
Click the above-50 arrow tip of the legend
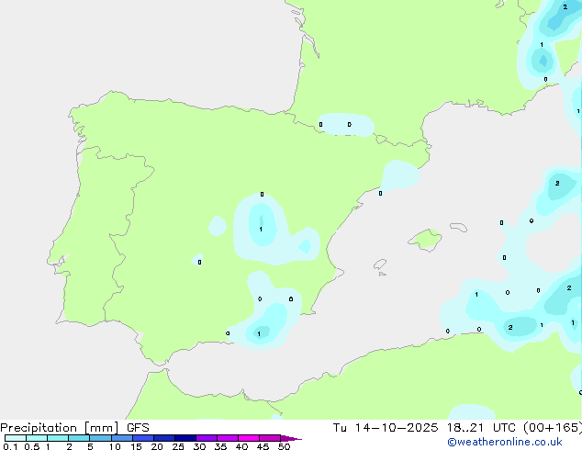coord(291,438)
